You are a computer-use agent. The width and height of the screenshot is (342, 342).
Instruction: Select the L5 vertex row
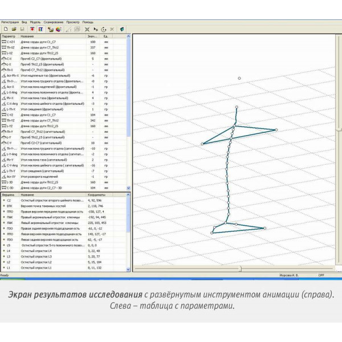[x=64, y=245]
